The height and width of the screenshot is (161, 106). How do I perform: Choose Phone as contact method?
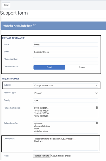coord(82,67)
